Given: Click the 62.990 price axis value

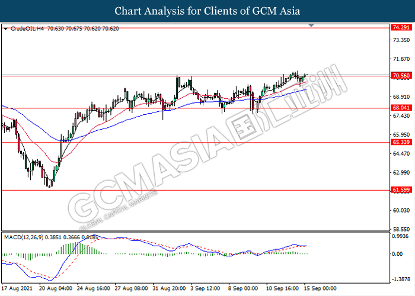Looking at the screenshot, I should [x=401, y=173].
